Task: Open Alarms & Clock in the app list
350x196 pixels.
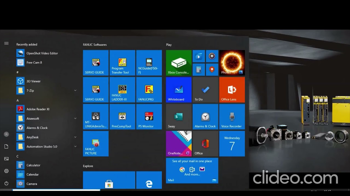Action: click(x=47, y=128)
